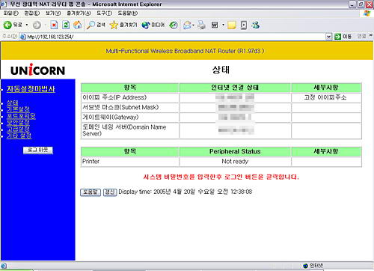Click the IE page icon in address bar

(x=23, y=37)
